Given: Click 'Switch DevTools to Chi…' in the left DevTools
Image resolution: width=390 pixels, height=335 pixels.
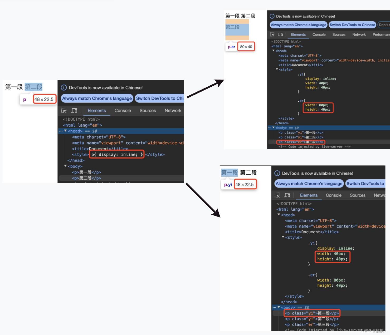Looking at the screenshot, I should coord(160,98).
